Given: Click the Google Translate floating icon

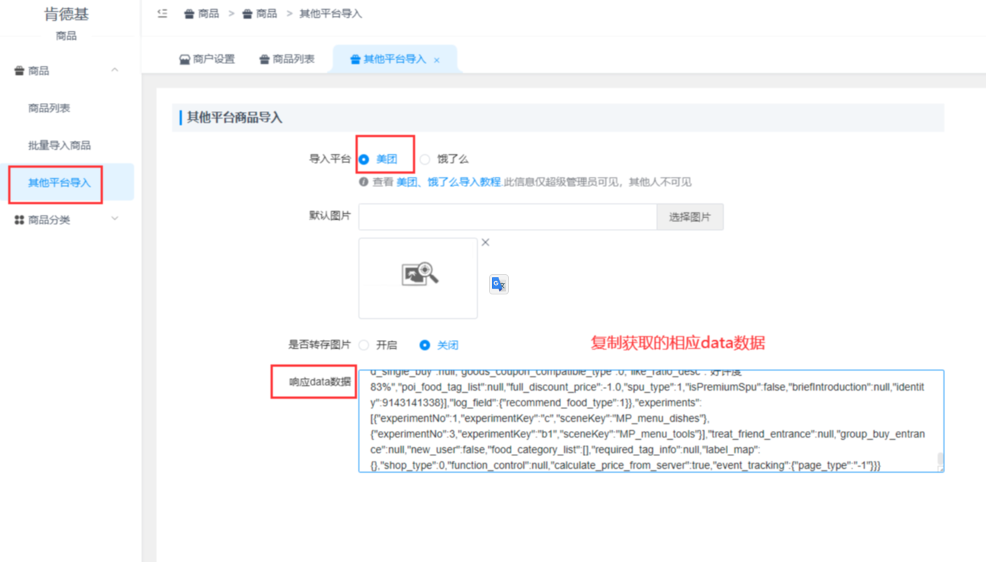Looking at the screenshot, I should [x=499, y=284].
